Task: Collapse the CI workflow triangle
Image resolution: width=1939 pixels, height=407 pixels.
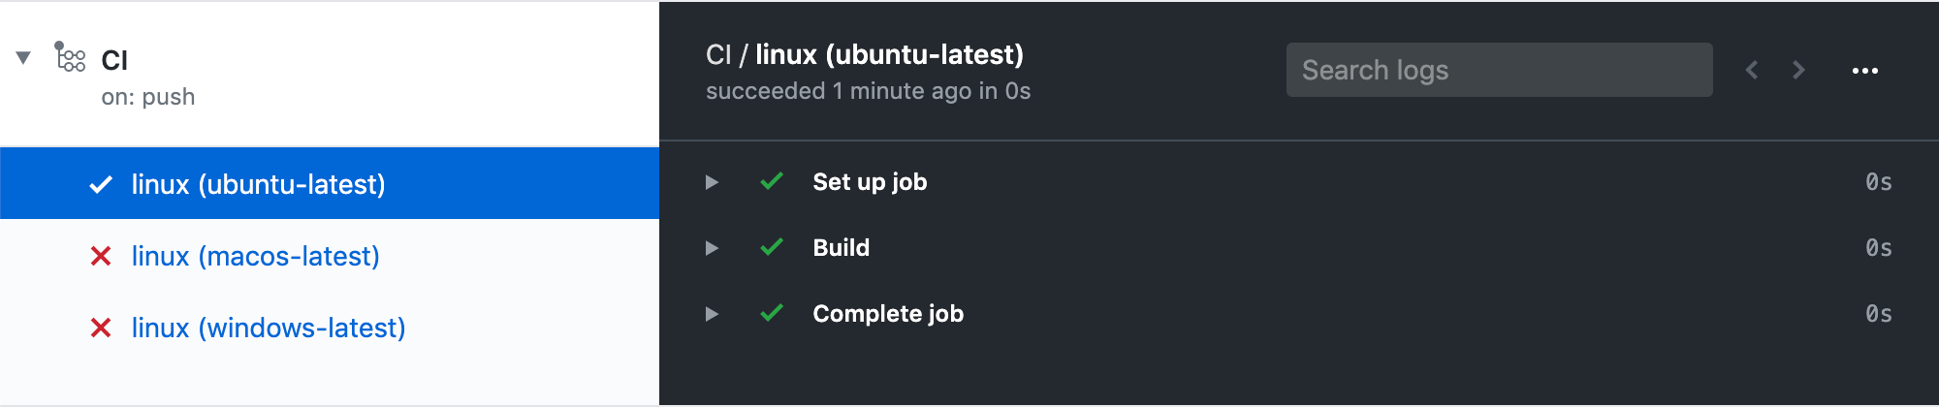Action: click(x=23, y=58)
